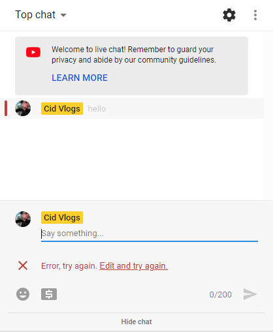Click Cid Vlogs avatar beside input box
The width and height of the screenshot is (273, 332).
23,219
